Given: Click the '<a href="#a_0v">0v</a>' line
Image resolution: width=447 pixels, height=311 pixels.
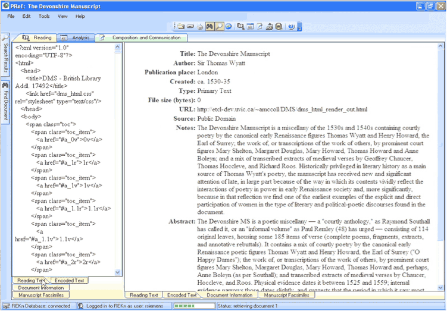Looking at the screenshot, I should [69, 140].
